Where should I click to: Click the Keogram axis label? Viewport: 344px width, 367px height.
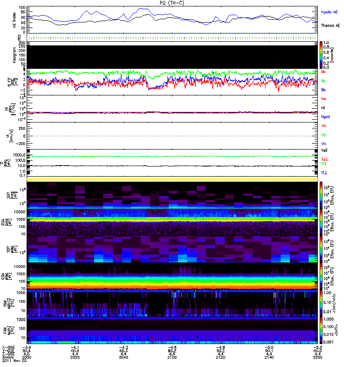coord(14,55)
